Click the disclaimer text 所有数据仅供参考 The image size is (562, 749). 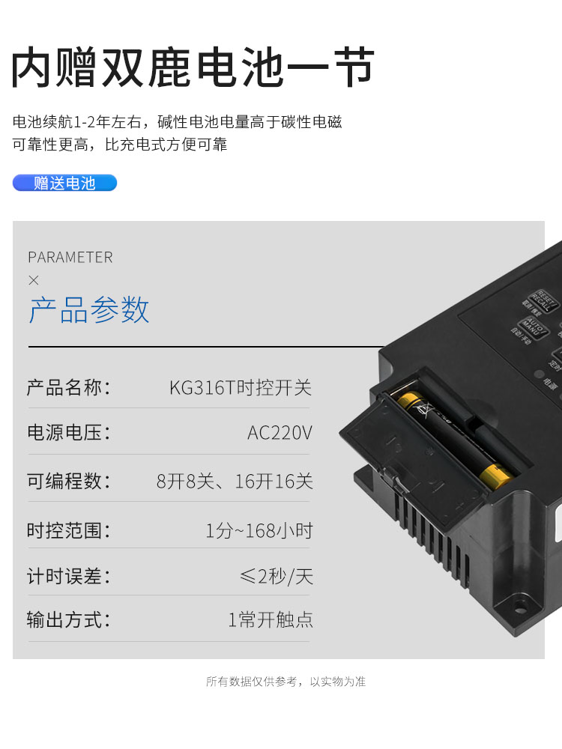point(251,682)
